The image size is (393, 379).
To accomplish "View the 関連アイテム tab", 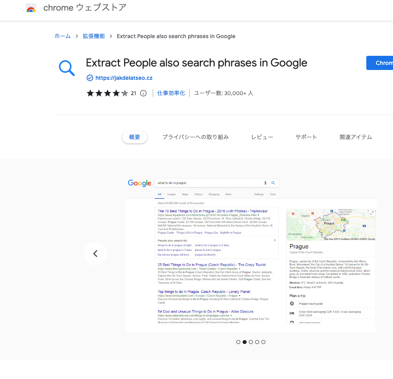I will 355,137.
